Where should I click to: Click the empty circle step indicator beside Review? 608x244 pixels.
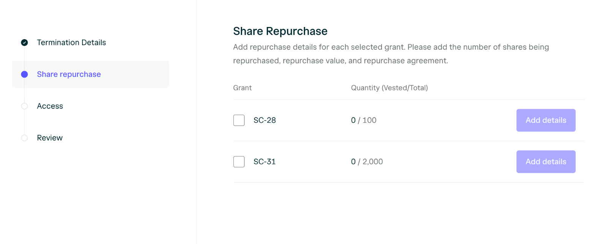[x=24, y=138]
